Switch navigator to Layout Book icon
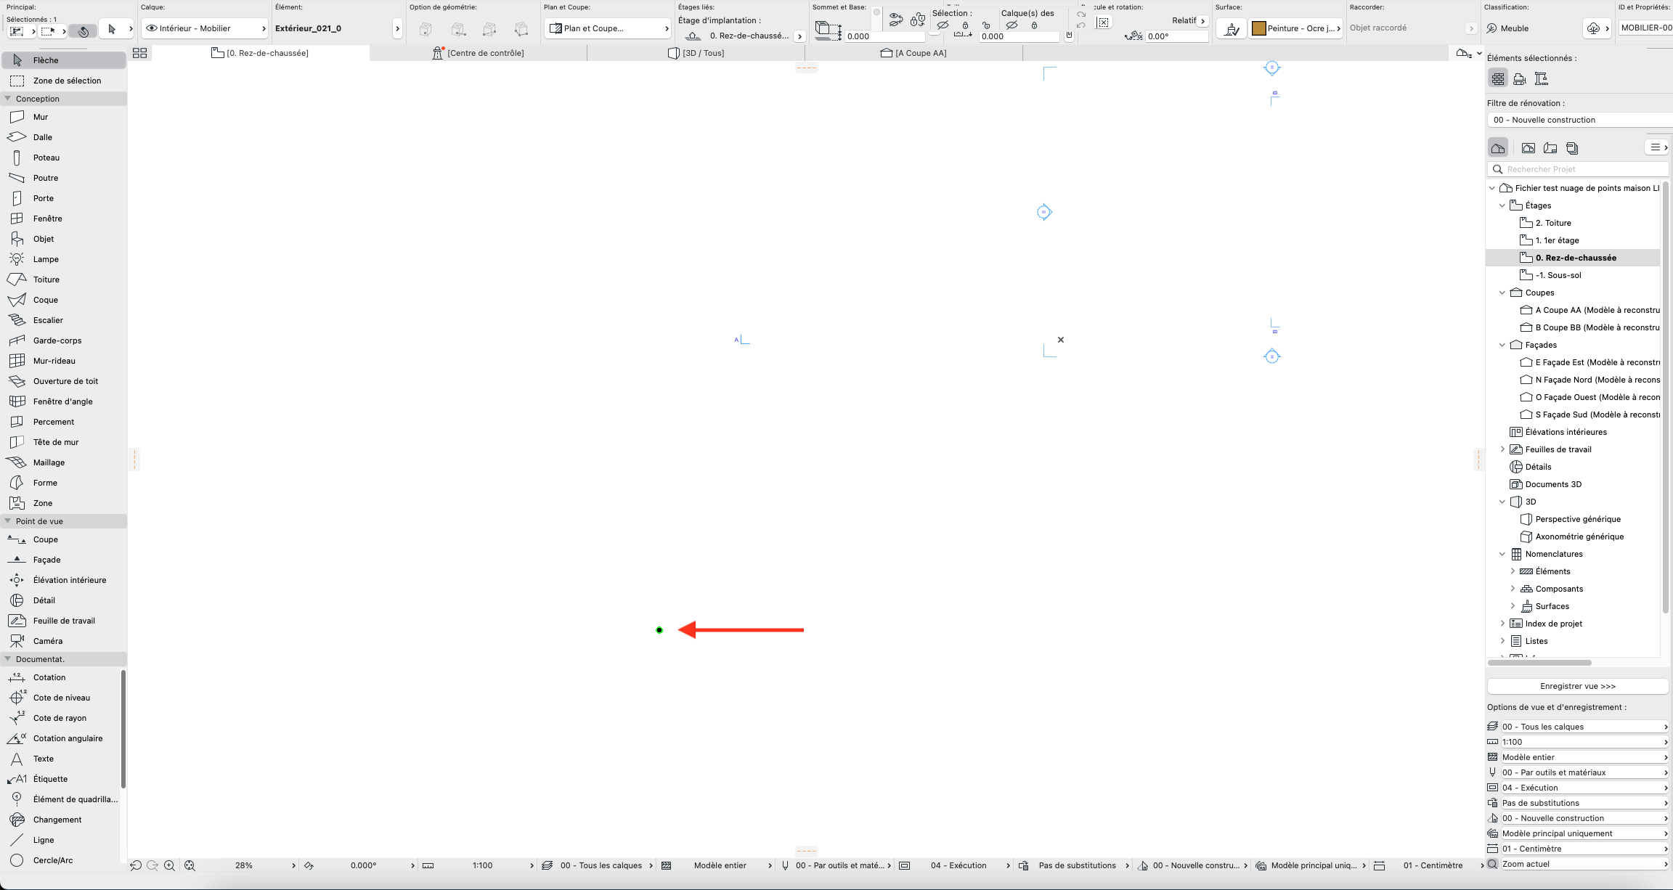The height and width of the screenshot is (890, 1673). 1550,148
